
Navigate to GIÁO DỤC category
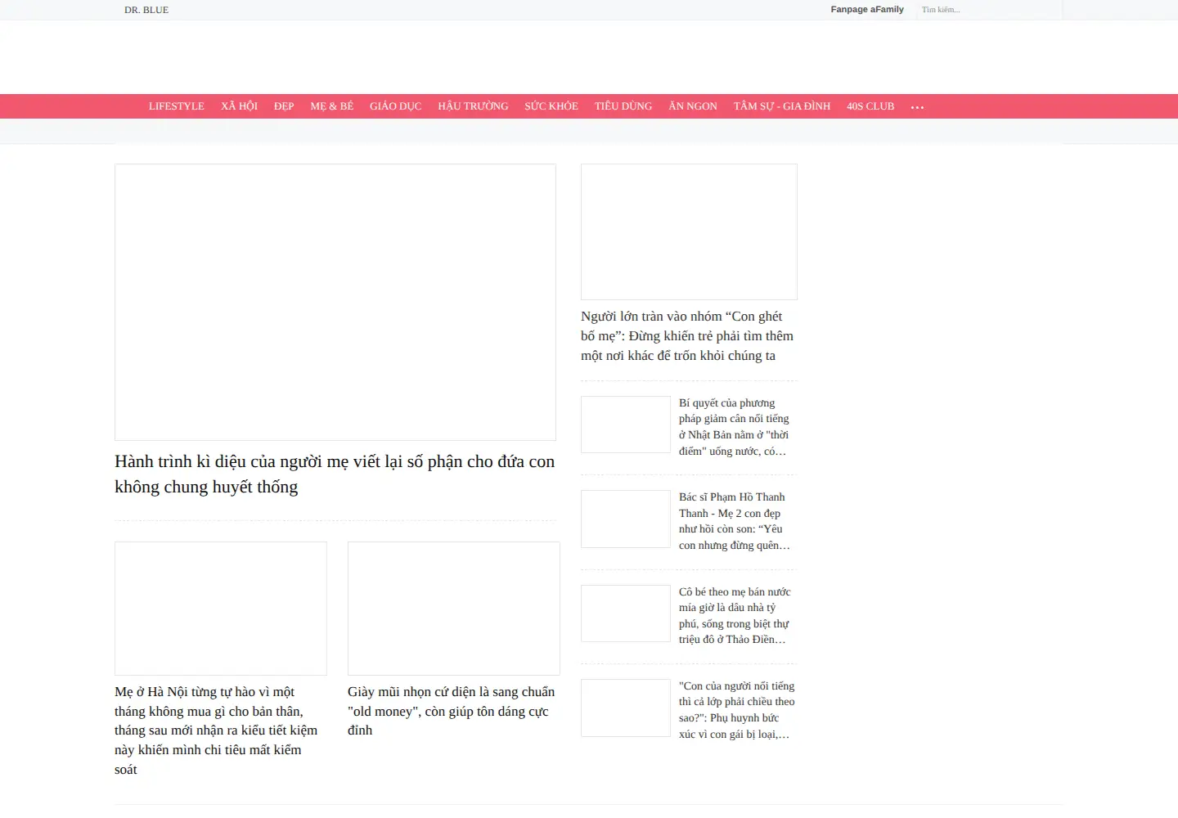tap(396, 106)
